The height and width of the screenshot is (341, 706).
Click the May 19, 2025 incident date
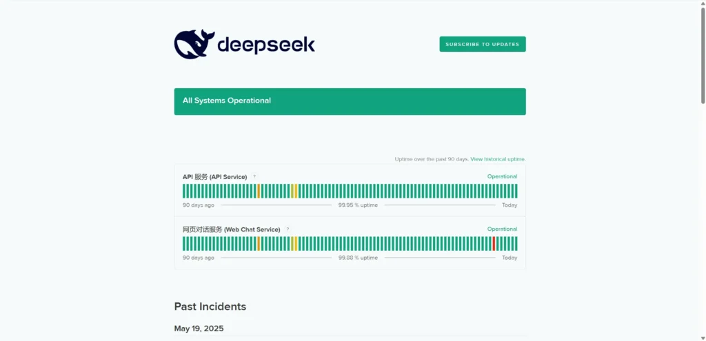(x=199, y=329)
